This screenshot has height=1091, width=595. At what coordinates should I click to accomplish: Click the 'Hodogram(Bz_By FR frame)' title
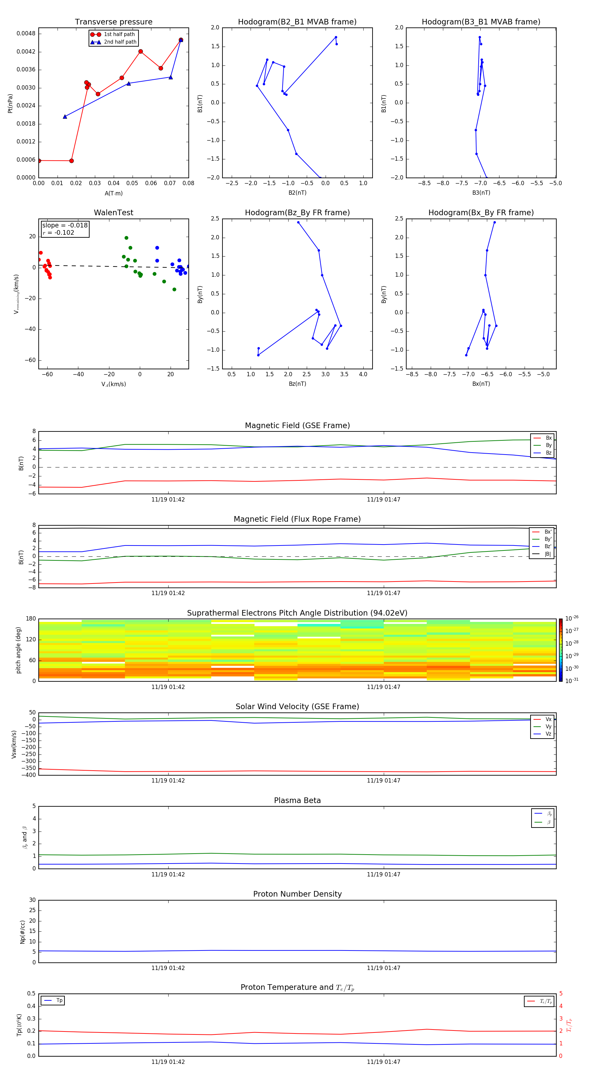[x=297, y=213]
